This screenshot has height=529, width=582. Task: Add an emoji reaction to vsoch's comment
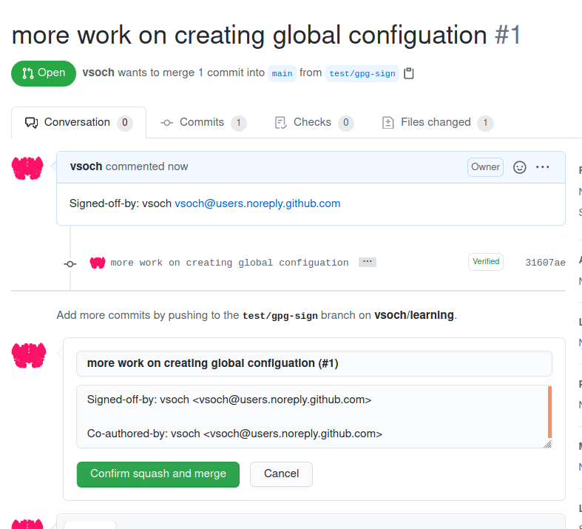coord(519,167)
